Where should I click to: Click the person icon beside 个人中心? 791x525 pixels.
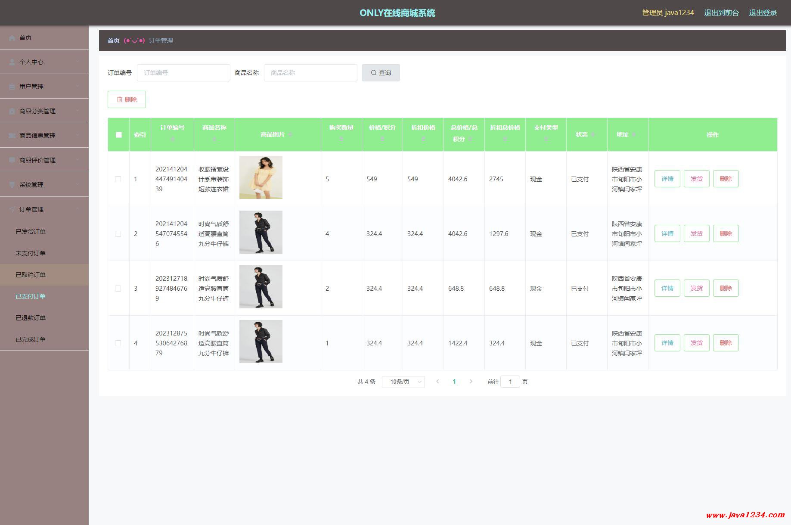point(12,62)
